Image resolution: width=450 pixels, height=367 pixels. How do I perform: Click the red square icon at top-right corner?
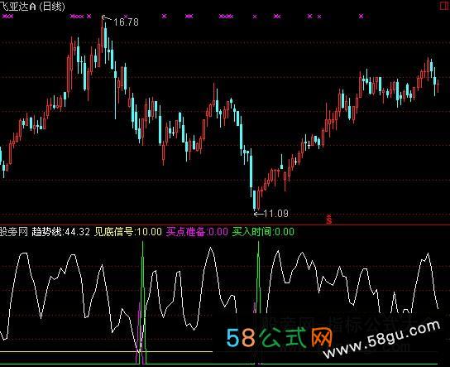445,6
